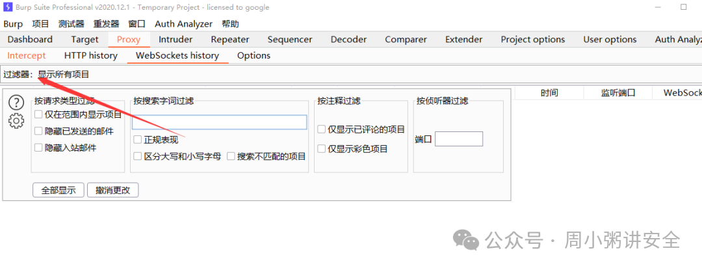Open the filter settings gear icon
This screenshot has height=268, width=702.
(16, 120)
